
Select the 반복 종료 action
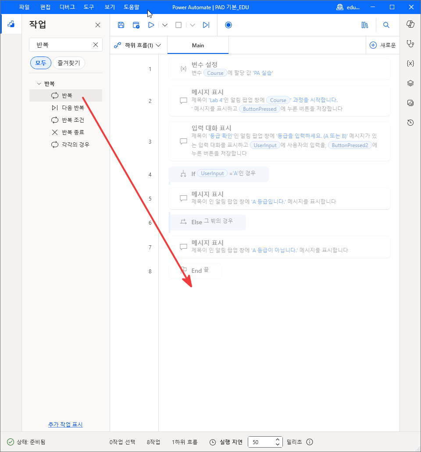(x=66, y=132)
